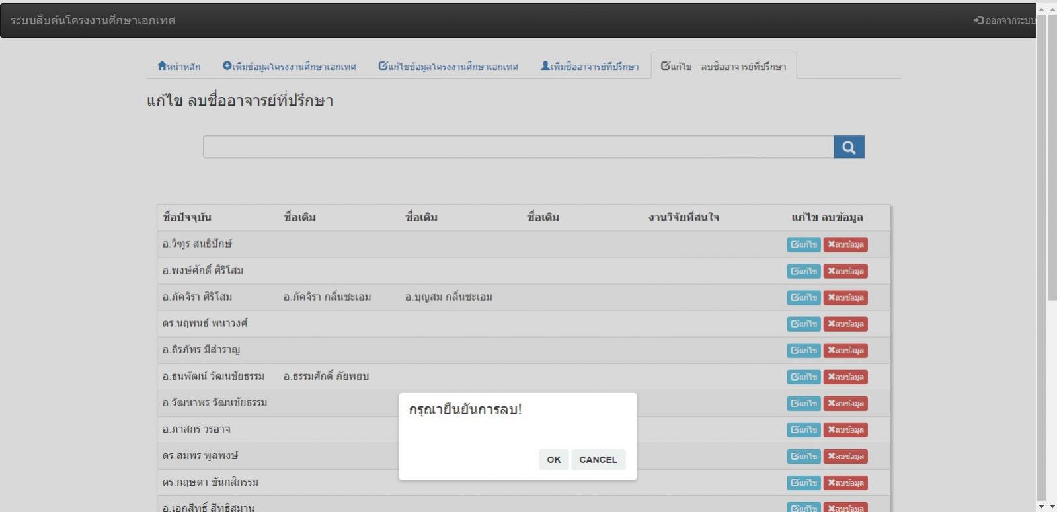Click the dialog message กรุณายืนยันการลบ!
This screenshot has width=1057, height=512.
coord(465,410)
